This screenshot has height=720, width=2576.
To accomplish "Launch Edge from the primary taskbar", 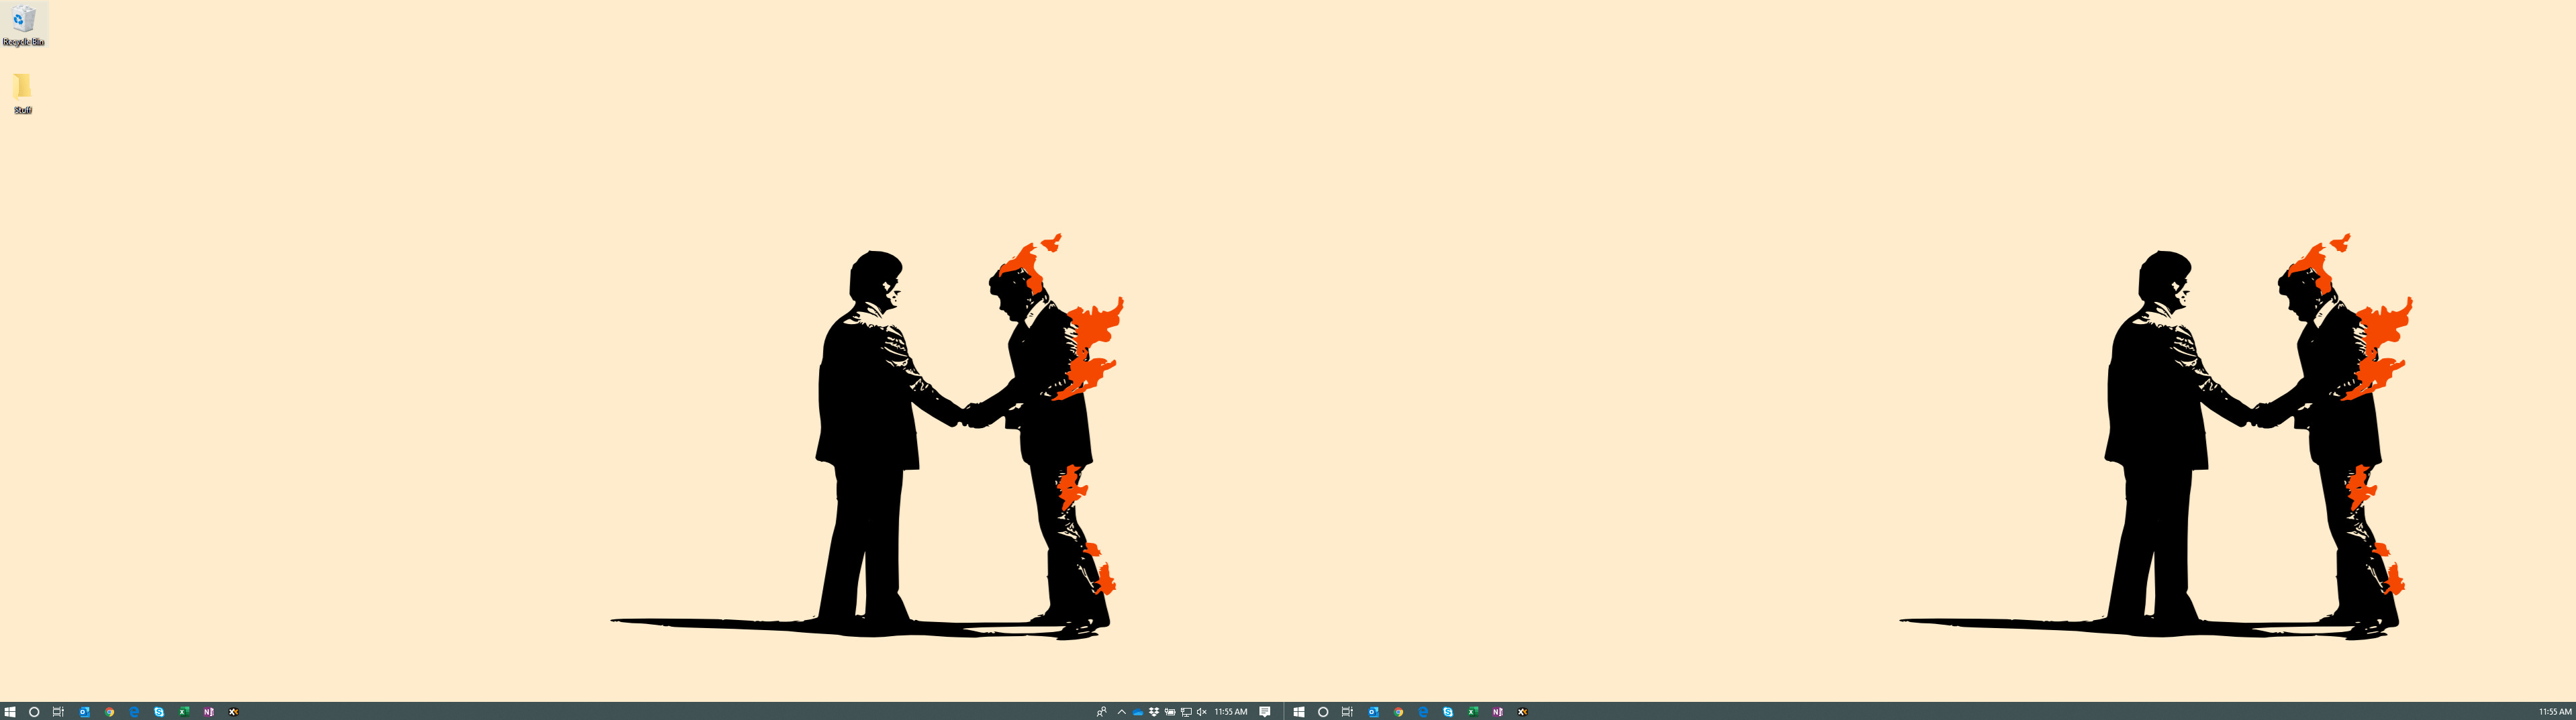I will [x=134, y=712].
